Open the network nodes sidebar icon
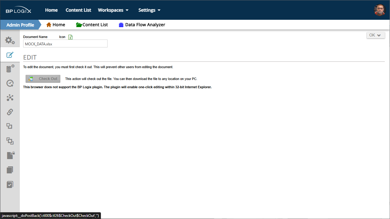Image resolution: width=390 pixels, height=219 pixels. (10, 98)
